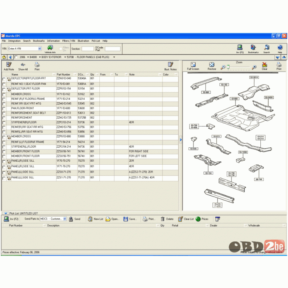Click the 53-154 callout in illustration
Viewport: 288px width, 288px height.
click(209, 173)
